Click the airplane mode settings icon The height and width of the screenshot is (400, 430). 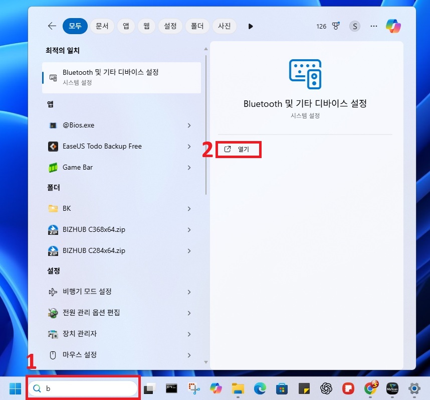pos(53,292)
